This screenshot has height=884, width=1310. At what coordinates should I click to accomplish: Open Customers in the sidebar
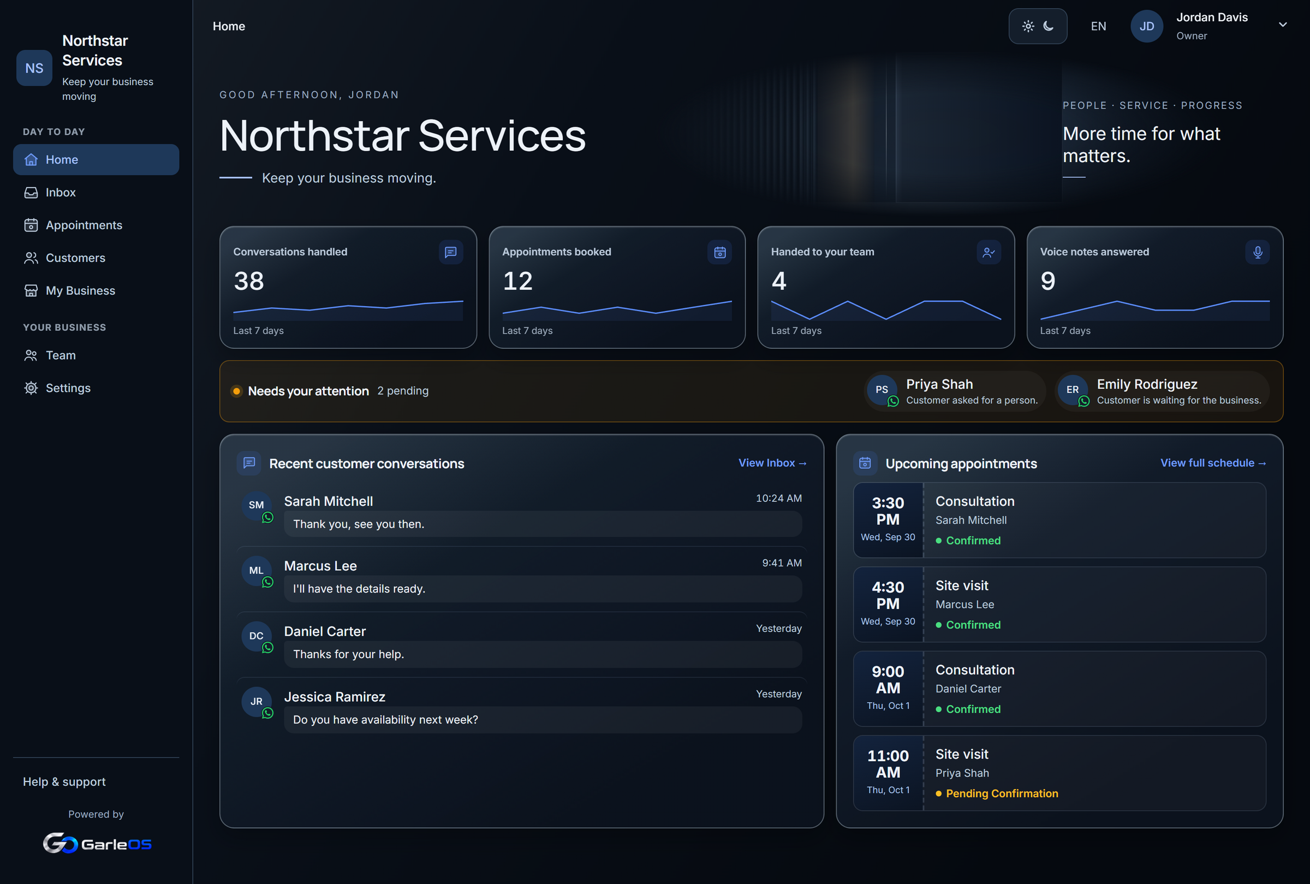point(96,258)
